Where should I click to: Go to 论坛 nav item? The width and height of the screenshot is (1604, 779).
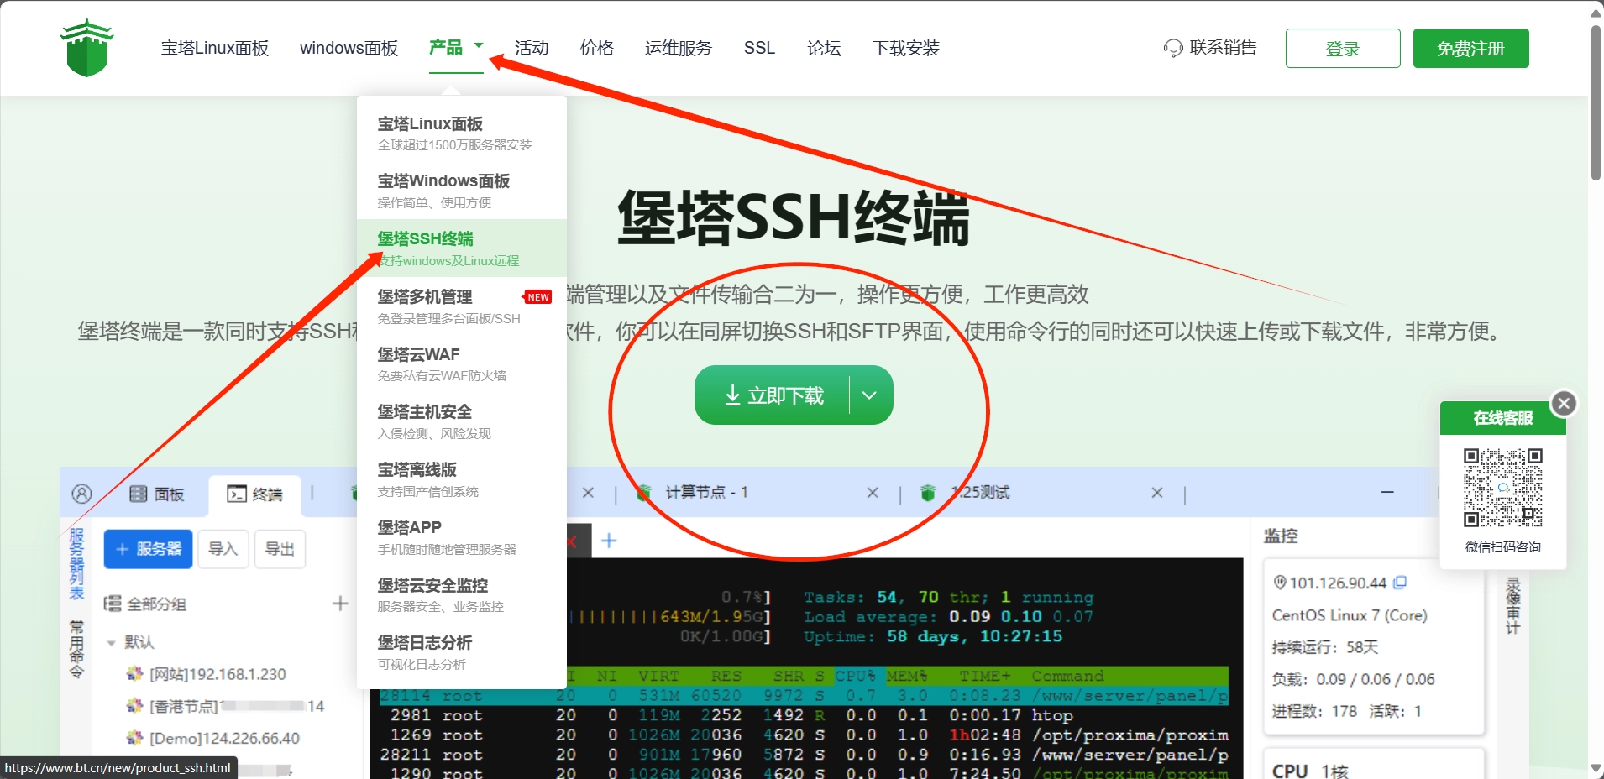point(824,48)
